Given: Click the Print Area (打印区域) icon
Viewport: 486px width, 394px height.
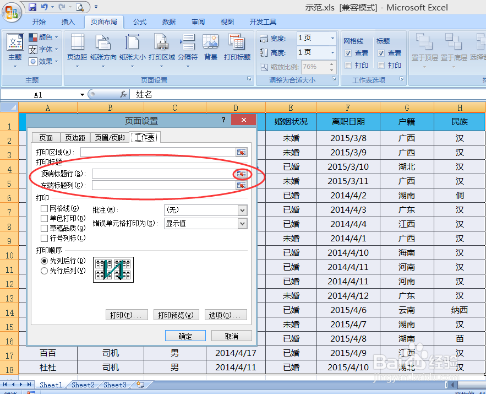Looking at the screenshot, I should tap(161, 42).
